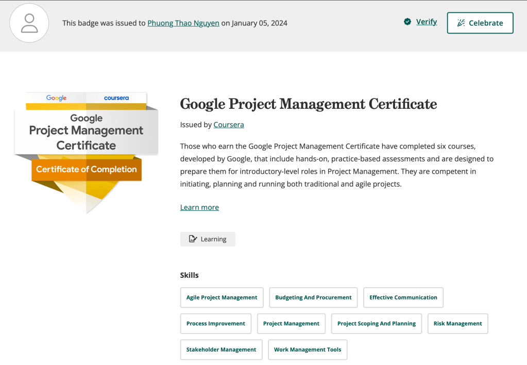Screen dimensions: 527x365
Task: Click the Stakeholder Management skill tag
Action: (x=221, y=350)
